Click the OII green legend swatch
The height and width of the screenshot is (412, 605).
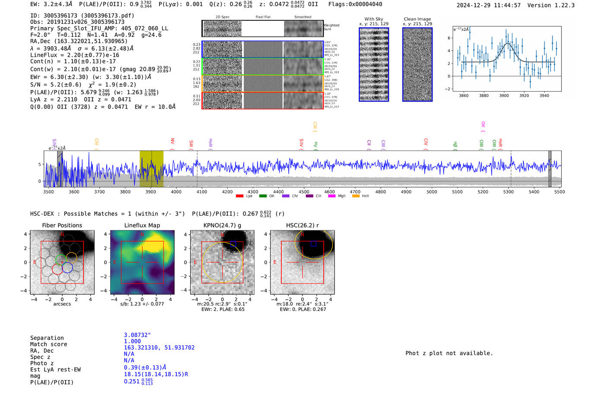[x=263, y=196]
